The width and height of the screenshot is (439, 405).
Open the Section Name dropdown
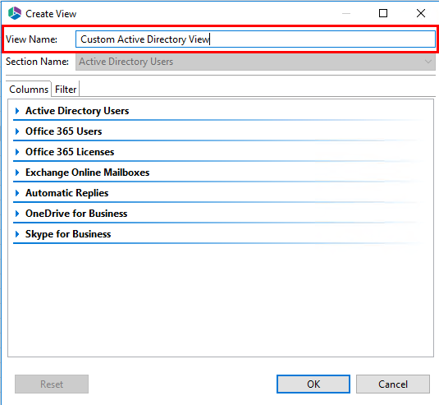pos(255,62)
